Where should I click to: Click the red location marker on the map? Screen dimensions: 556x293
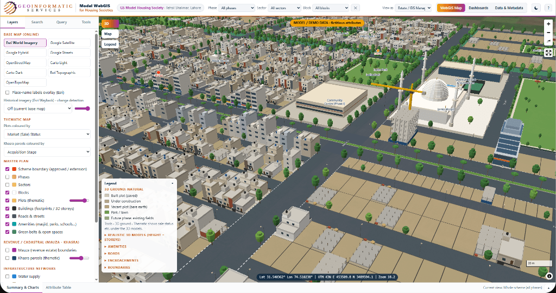coord(159,73)
